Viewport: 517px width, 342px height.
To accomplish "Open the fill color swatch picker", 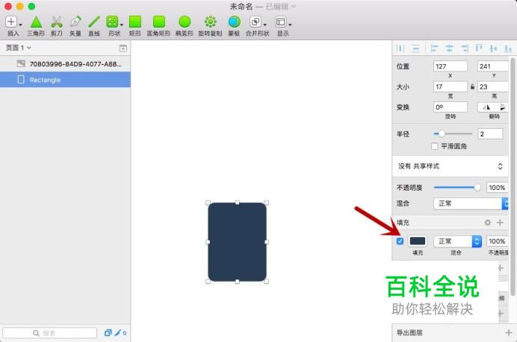I will (418, 241).
